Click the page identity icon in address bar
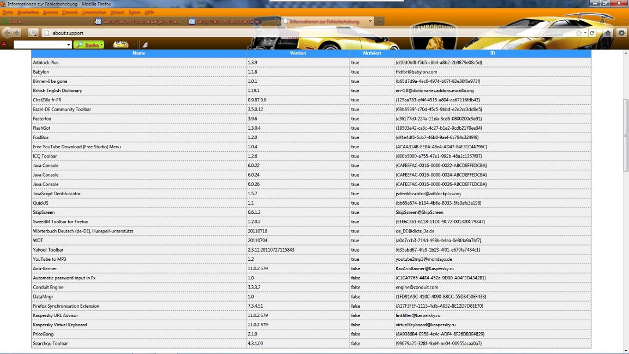This screenshot has height=354, width=629. pos(46,33)
